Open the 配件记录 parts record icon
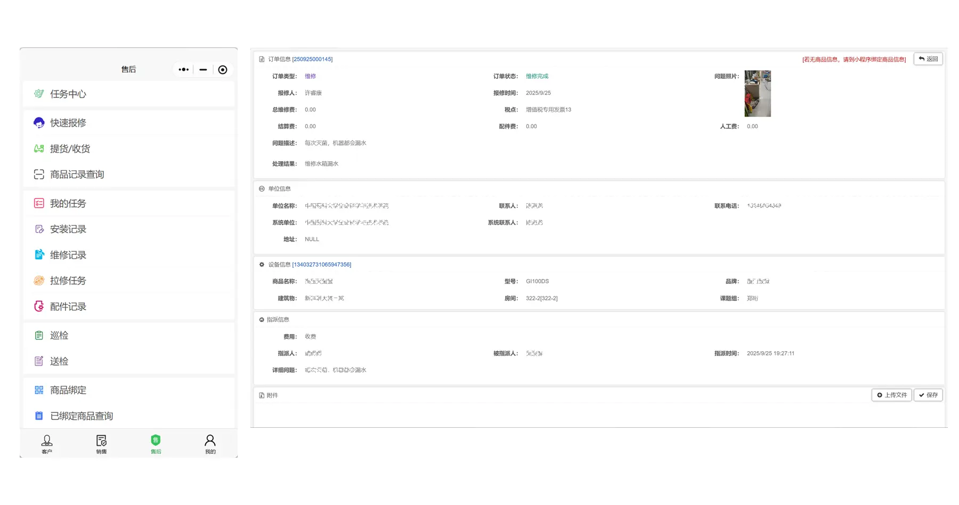Screen dimensions: 959x505 [x=39, y=307]
